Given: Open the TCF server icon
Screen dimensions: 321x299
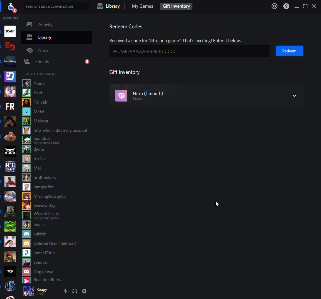Looking at the screenshot, I should [10, 271].
